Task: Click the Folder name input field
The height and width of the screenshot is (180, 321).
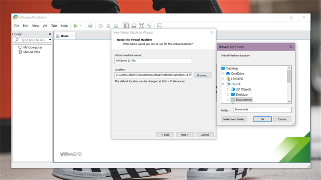Action: [262, 110]
